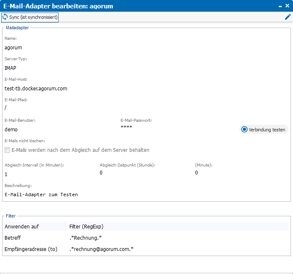Click the checkbox label 'E-Mails werden nach dem Abgleich…'
This screenshot has height=274, width=293.
pos(80,150)
